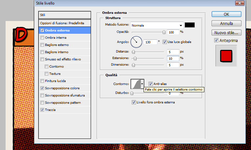The height and width of the screenshot is (150, 251).
Task: Expand the contour picker arrow
Action: click(142, 84)
